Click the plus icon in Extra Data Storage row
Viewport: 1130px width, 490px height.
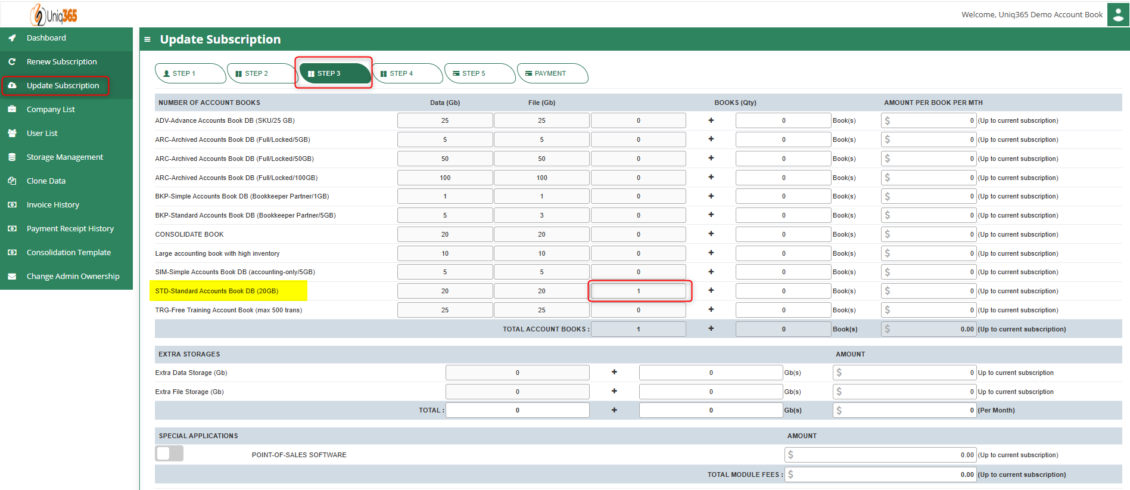click(614, 372)
